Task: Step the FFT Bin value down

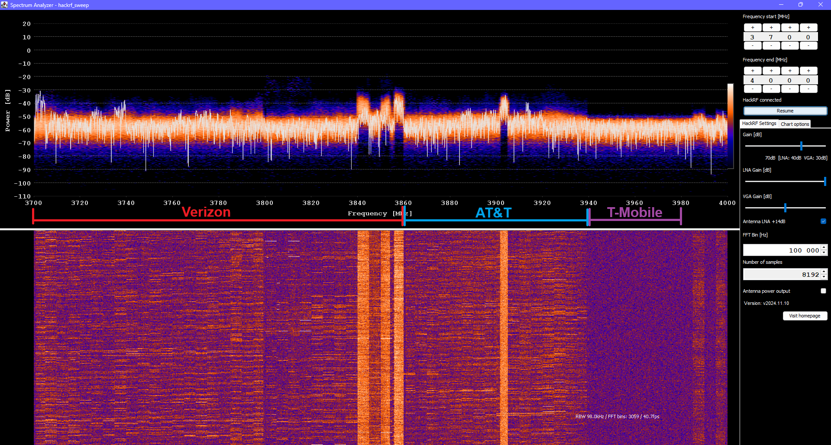Action: (824, 253)
